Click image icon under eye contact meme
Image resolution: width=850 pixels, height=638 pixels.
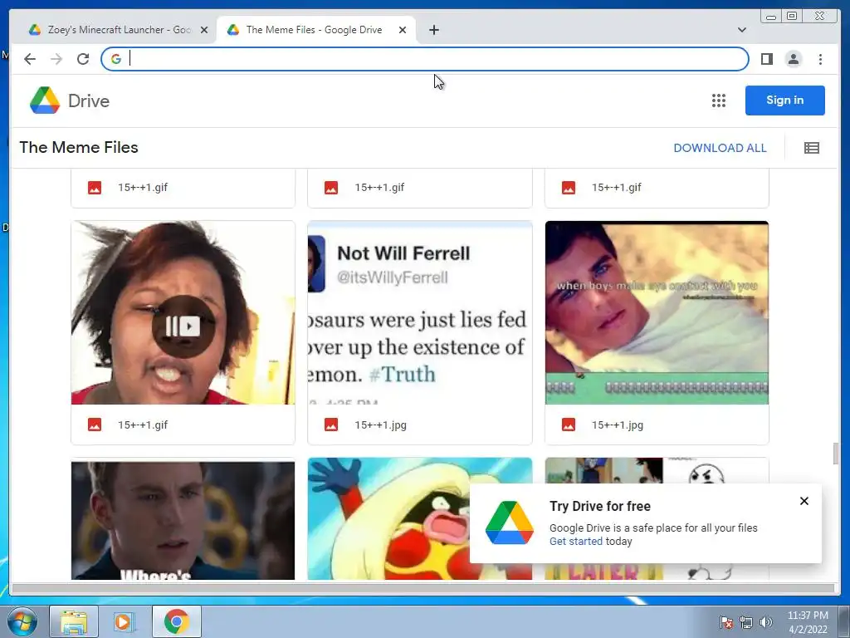coord(568,425)
